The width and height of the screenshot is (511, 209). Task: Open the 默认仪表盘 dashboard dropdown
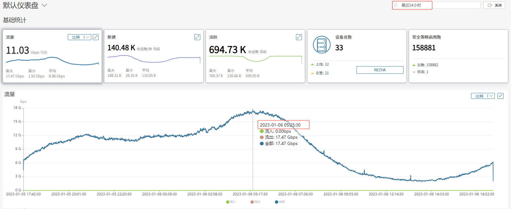tap(44, 5)
